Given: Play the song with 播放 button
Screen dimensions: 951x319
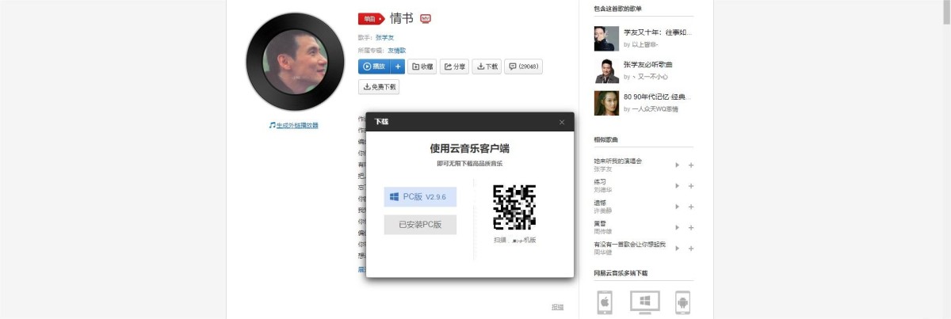Looking at the screenshot, I should tap(374, 66).
